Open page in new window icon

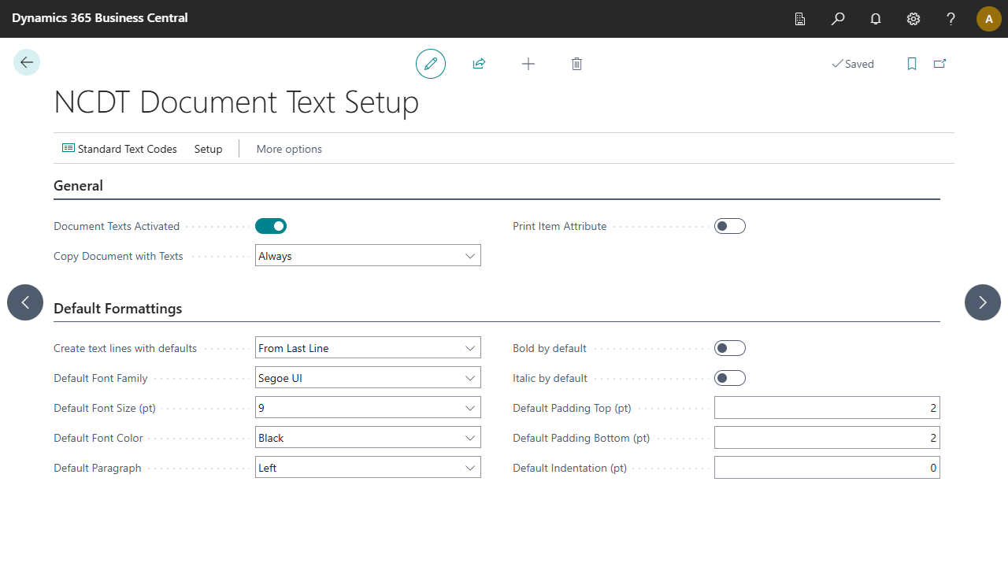coord(939,64)
